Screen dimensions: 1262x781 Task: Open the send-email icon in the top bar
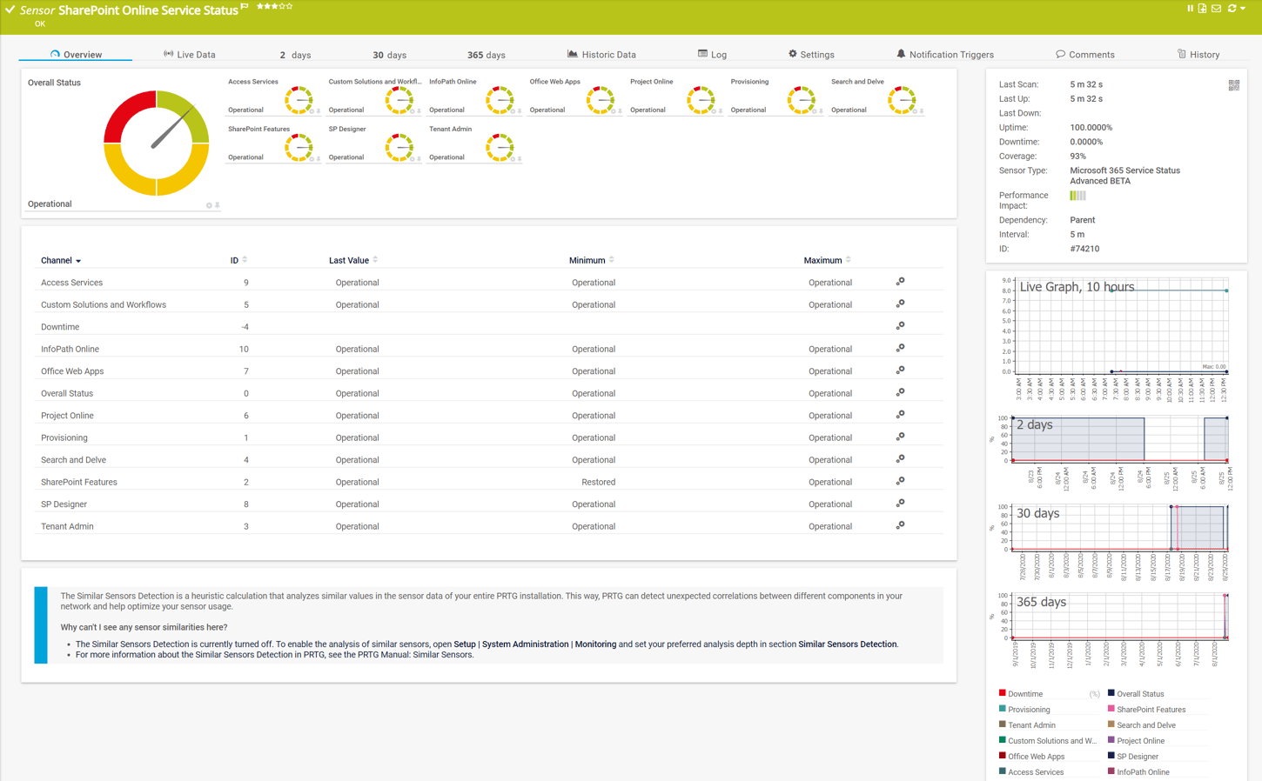(1216, 8)
